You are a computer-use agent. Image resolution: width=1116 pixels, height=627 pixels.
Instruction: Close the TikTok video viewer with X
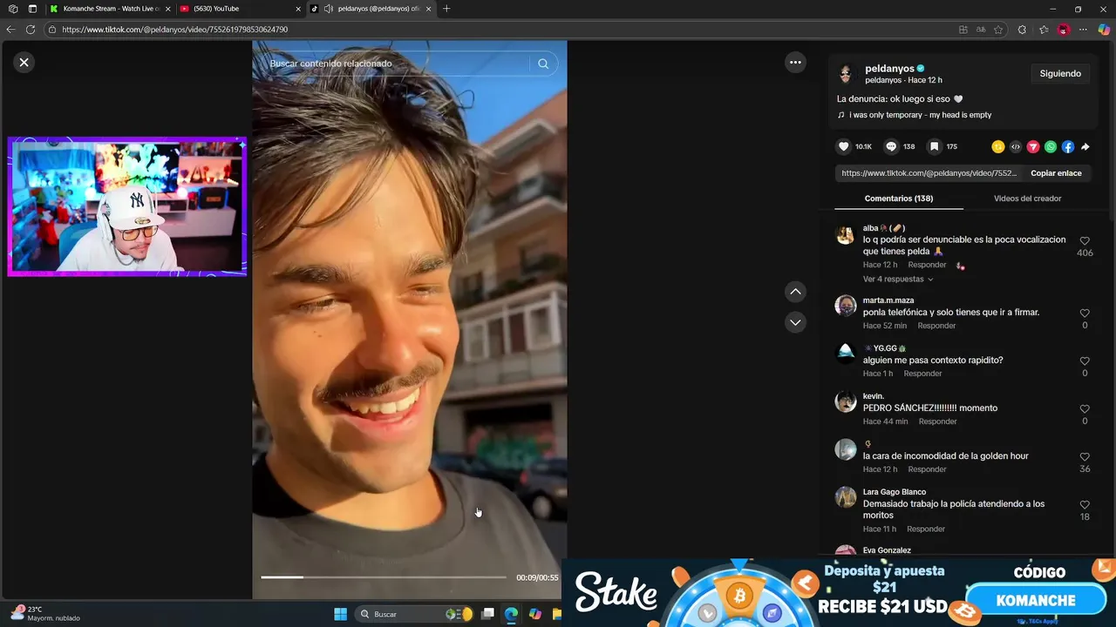(24, 62)
